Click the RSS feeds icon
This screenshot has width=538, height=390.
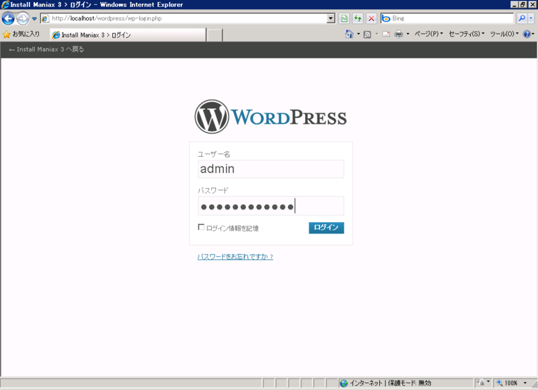pyautogui.click(x=367, y=34)
